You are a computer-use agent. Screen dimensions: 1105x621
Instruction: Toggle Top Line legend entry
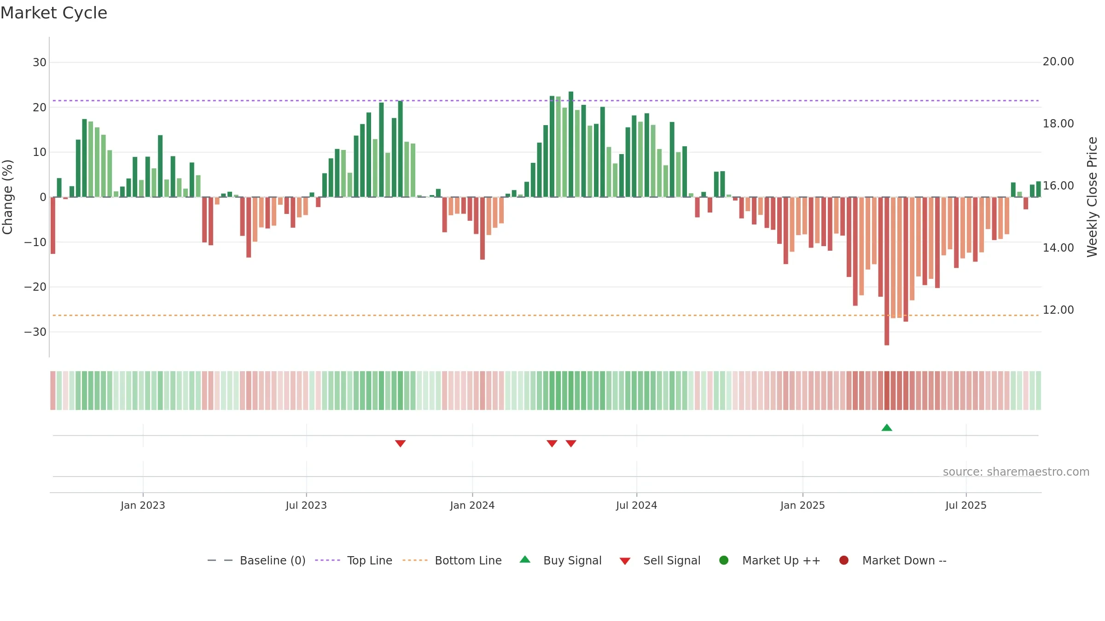pos(354,561)
